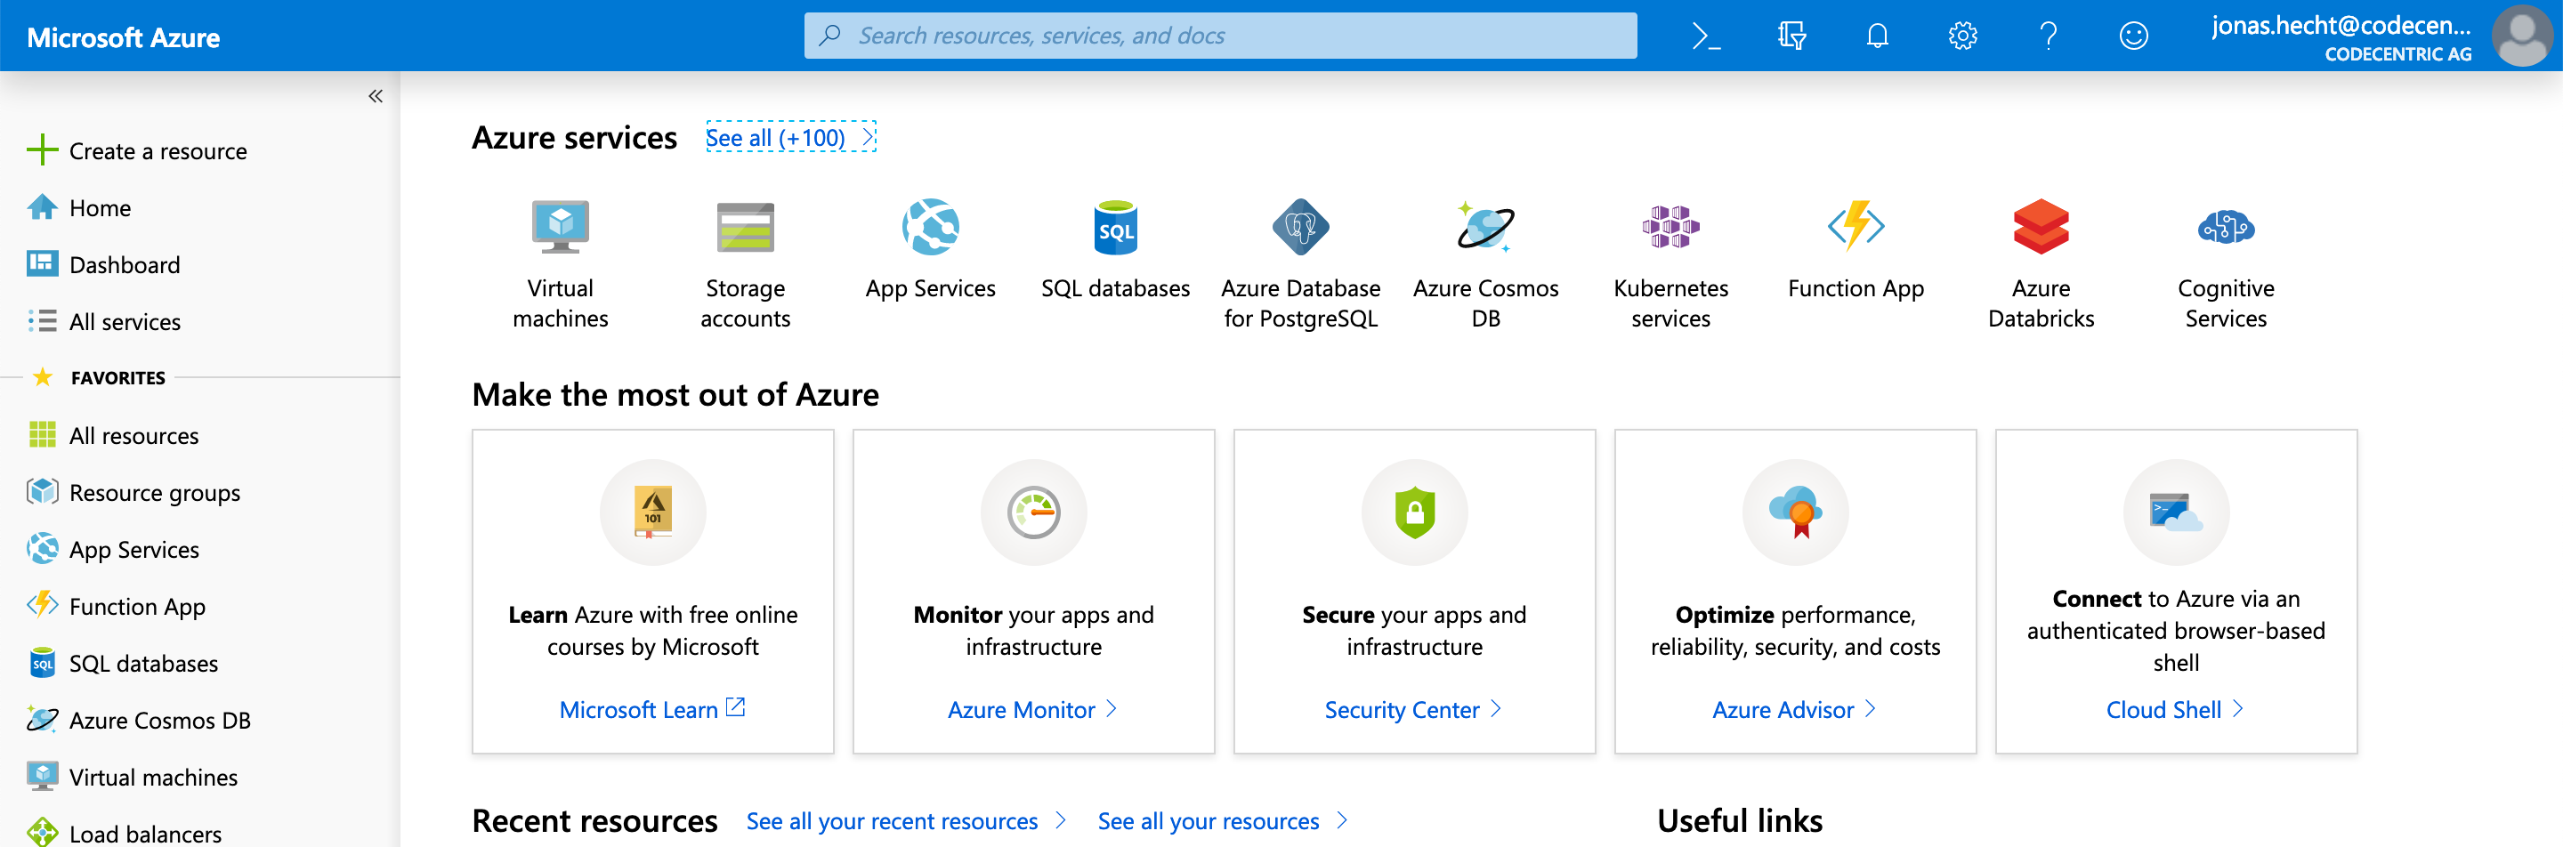The image size is (2563, 847).
Task: Open the Azure Advisor link
Action: pyautogui.click(x=1794, y=709)
